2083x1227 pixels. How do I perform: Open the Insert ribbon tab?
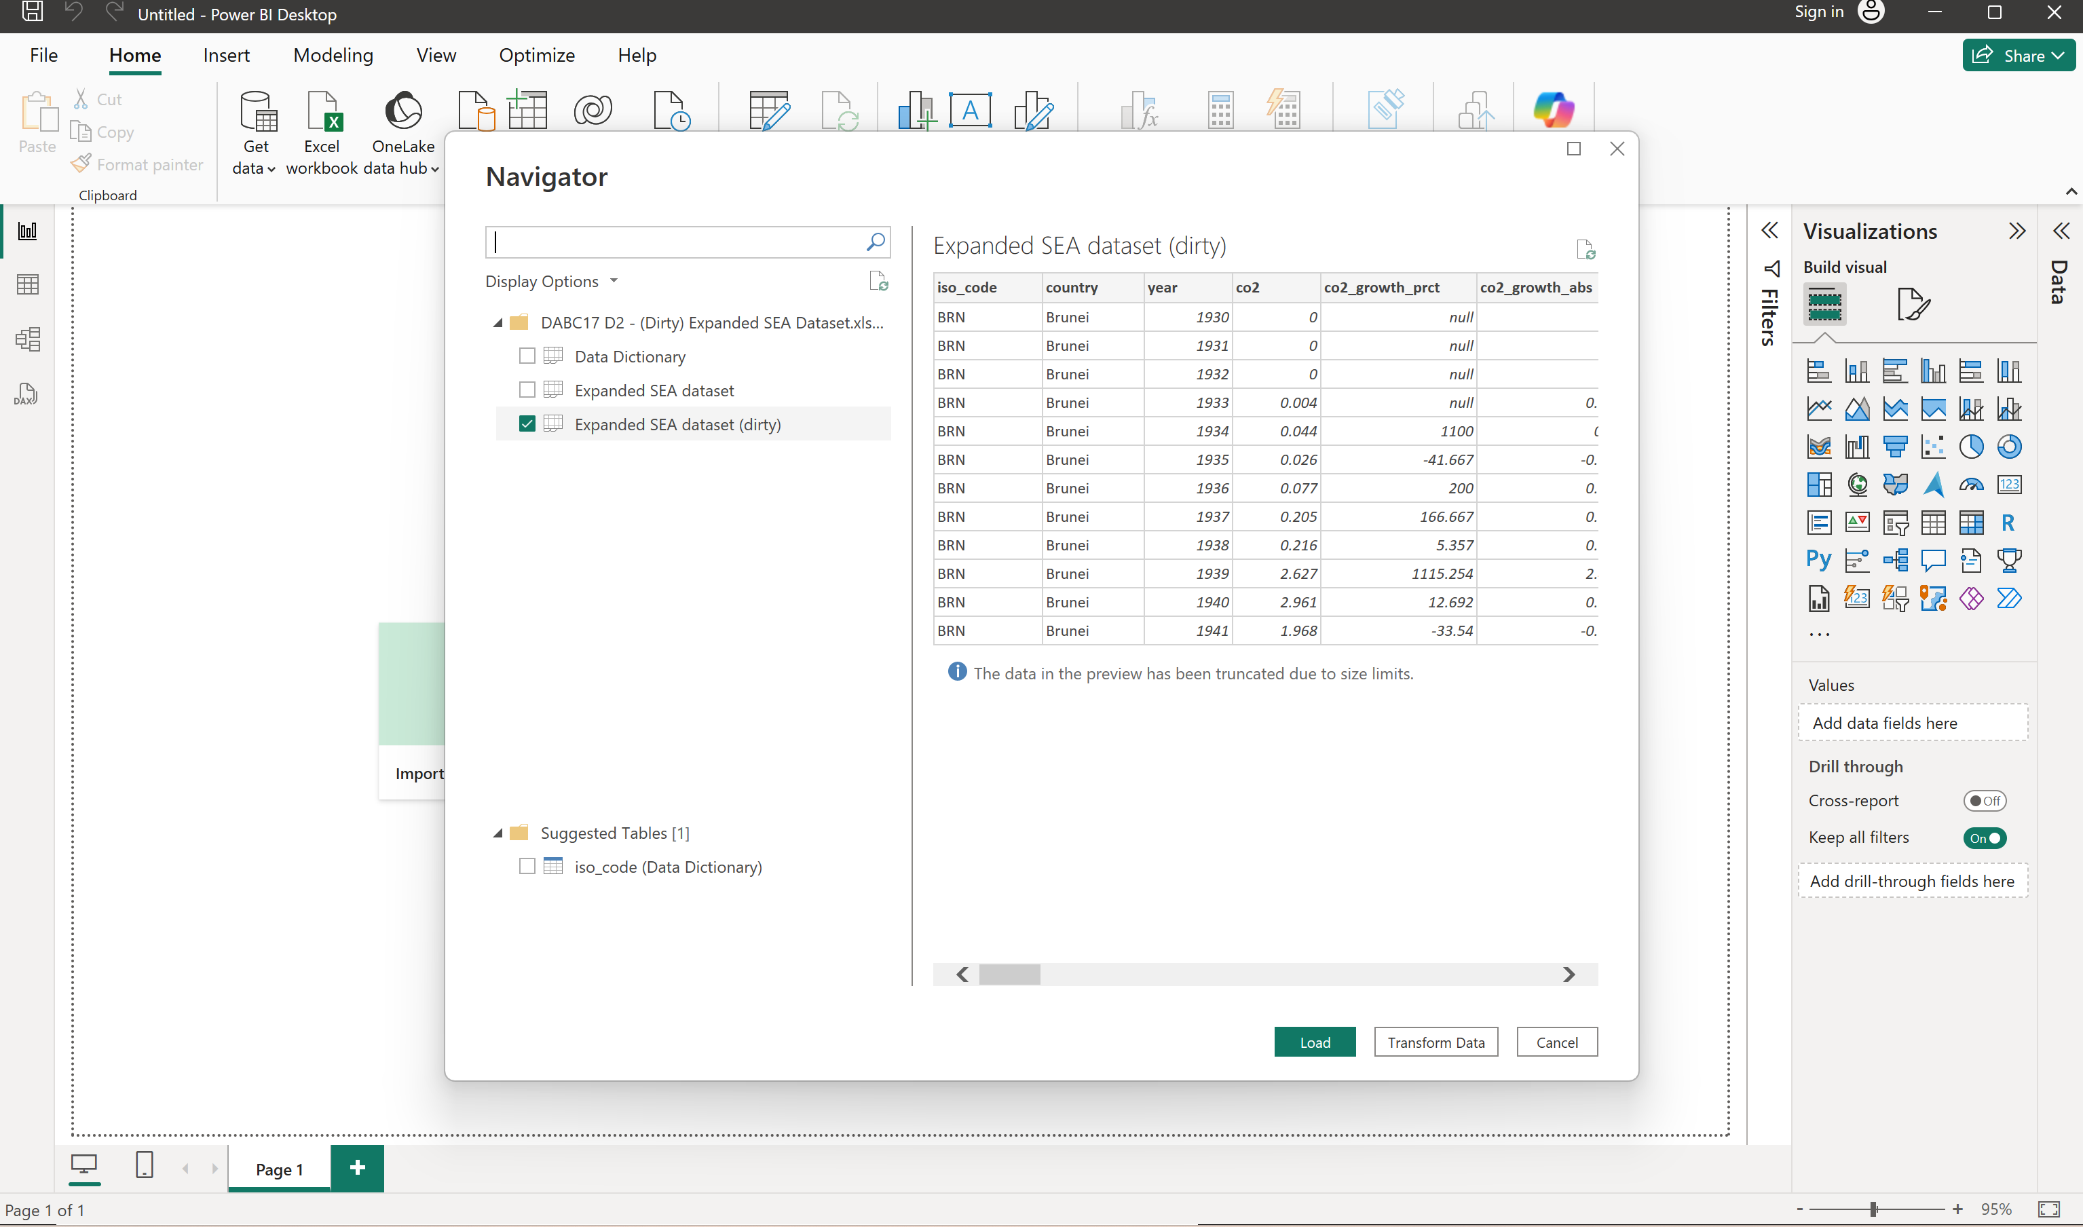226,56
